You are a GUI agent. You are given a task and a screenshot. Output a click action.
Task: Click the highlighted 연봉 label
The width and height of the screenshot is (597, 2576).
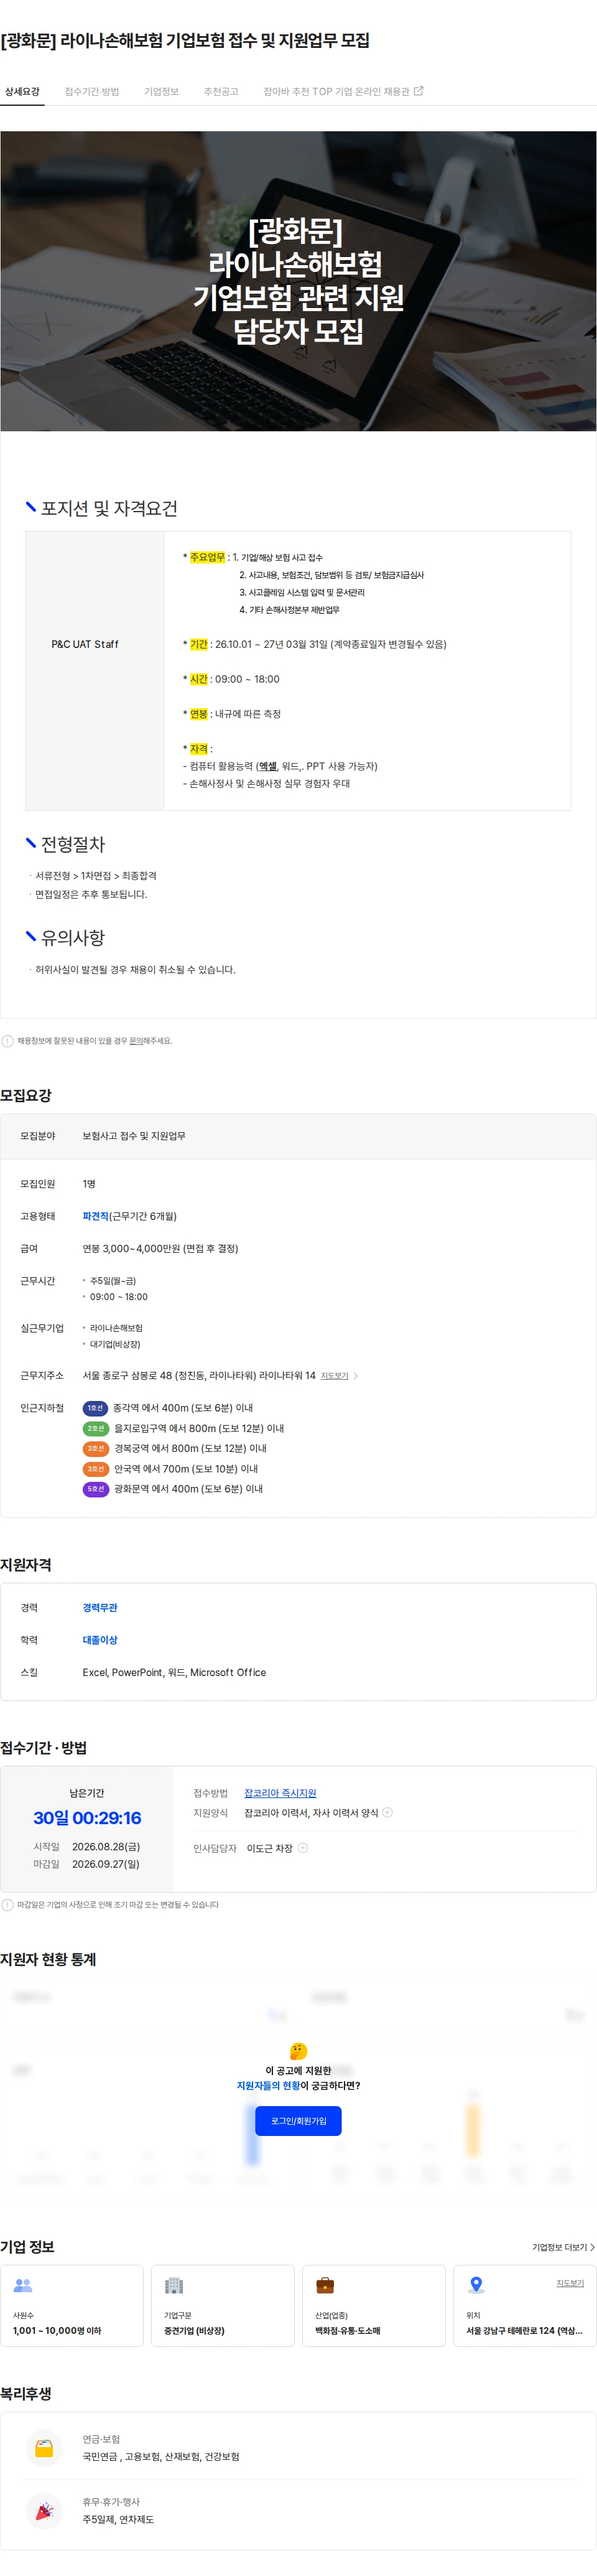click(198, 714)
